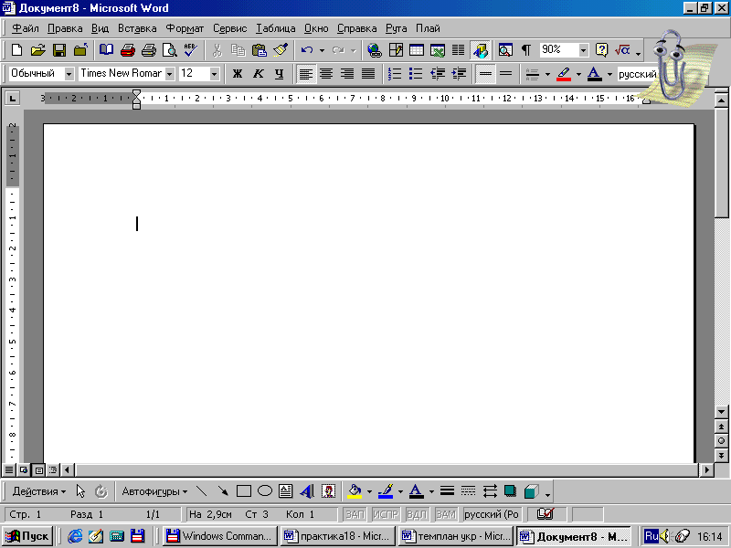Viewport: 731px width, 548px height.
Task: Copy selection using the copy icon
Action: coord(238,50)
